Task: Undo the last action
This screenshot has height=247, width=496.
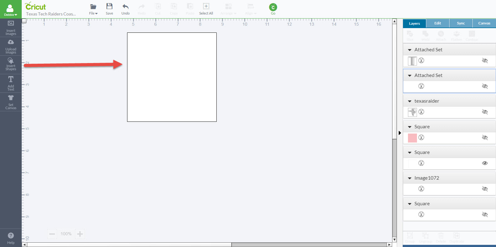Action: [126, 9]
